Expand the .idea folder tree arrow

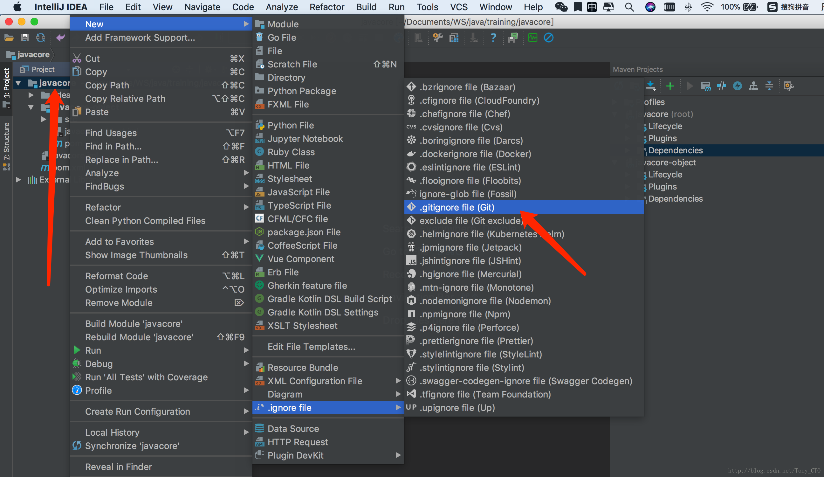point(31,95)
